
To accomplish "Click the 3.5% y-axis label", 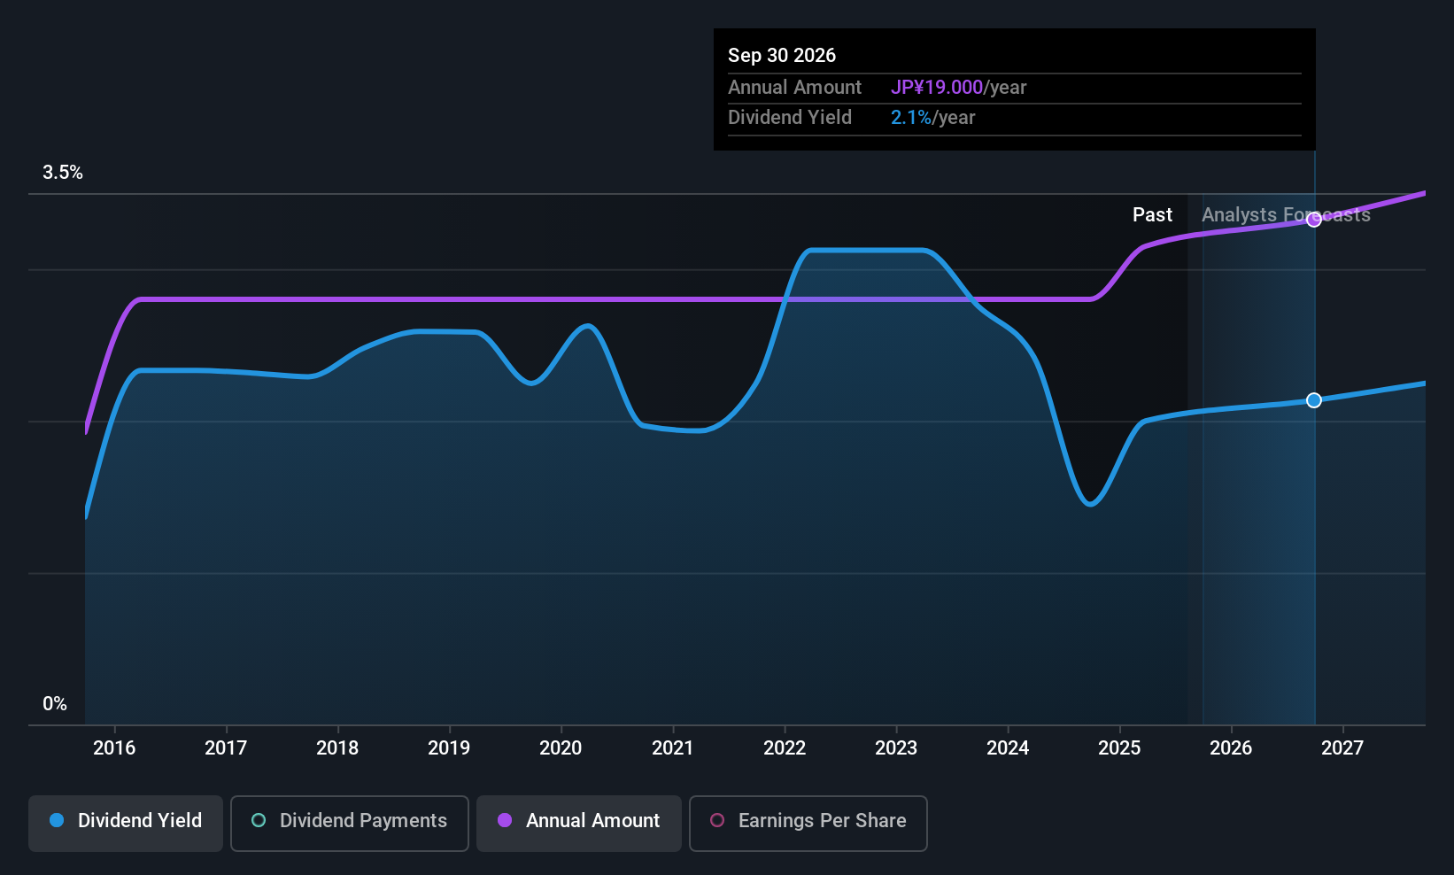I will pyautogui.click(x=63, y=173).
